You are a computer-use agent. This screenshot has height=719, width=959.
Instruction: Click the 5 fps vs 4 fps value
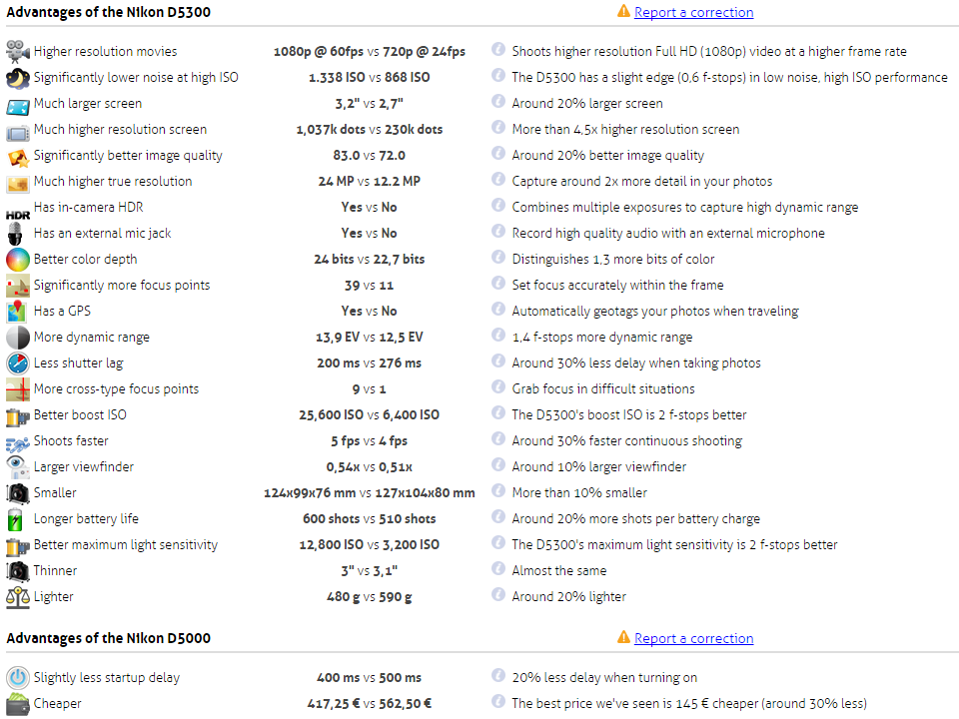click(x=370, y=441)
